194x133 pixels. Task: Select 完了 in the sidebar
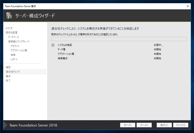pyautogui.click(x=8, y=81)
